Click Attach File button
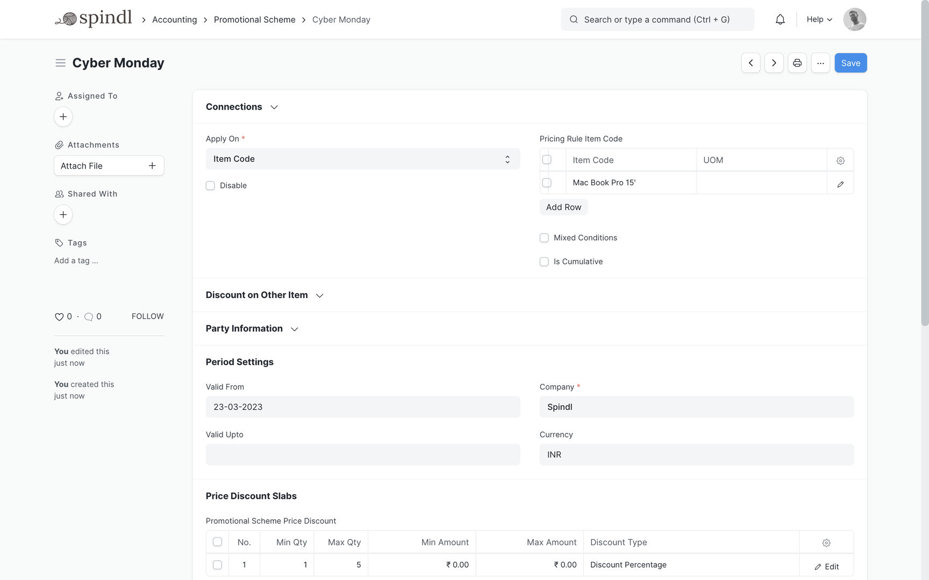 coord(109,166)
